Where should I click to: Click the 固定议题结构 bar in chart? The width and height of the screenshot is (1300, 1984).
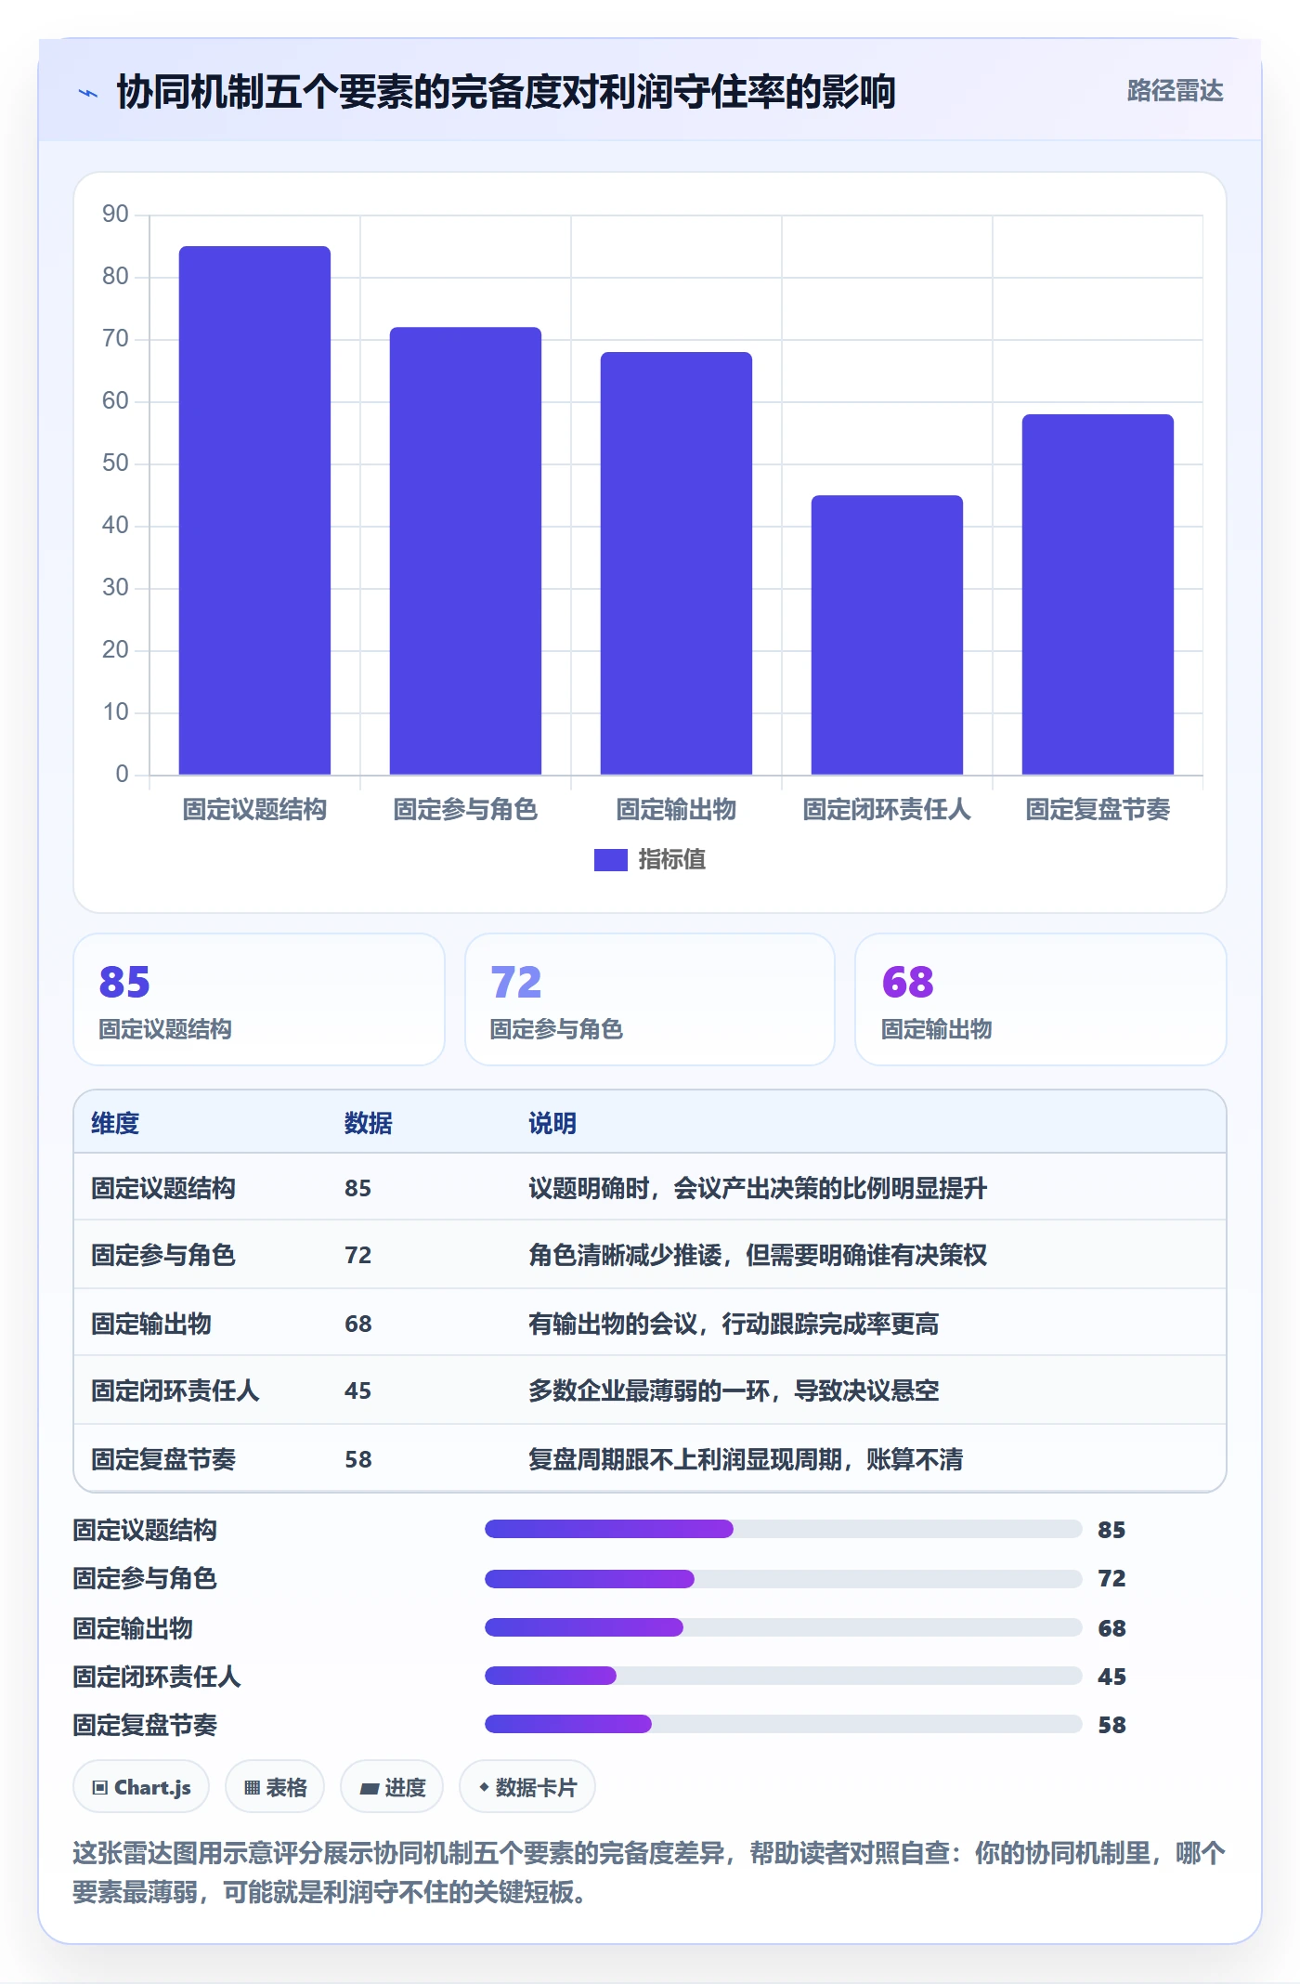pos(254,510)
